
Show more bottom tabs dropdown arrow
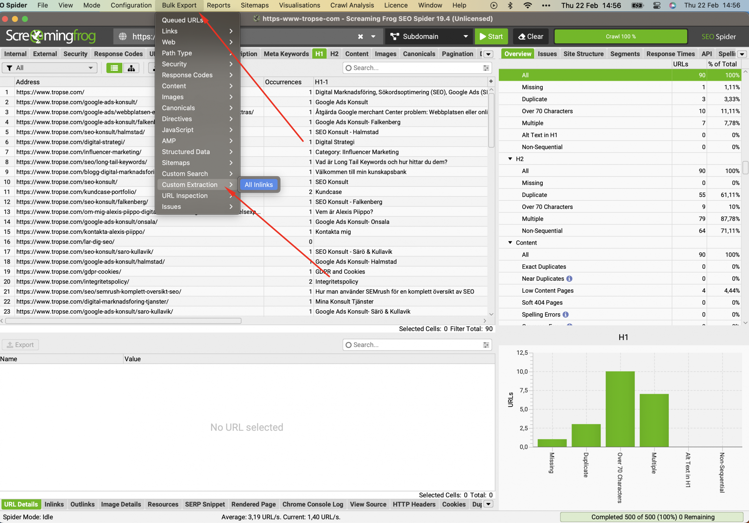pyautogui.click(x=488, y=504)
